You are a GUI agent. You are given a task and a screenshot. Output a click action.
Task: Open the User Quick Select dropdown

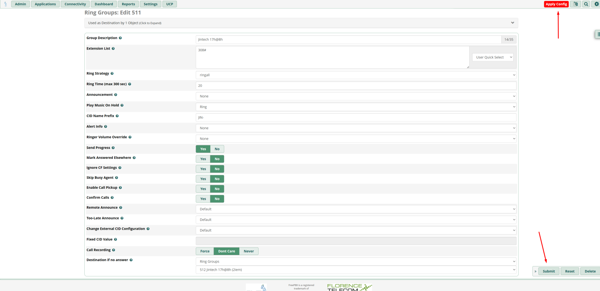click(493, 57)
